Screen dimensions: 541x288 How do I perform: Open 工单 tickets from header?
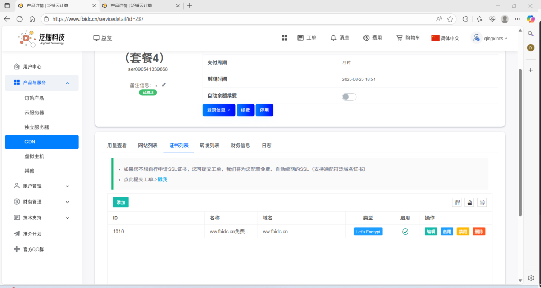(x=307, y=38)
